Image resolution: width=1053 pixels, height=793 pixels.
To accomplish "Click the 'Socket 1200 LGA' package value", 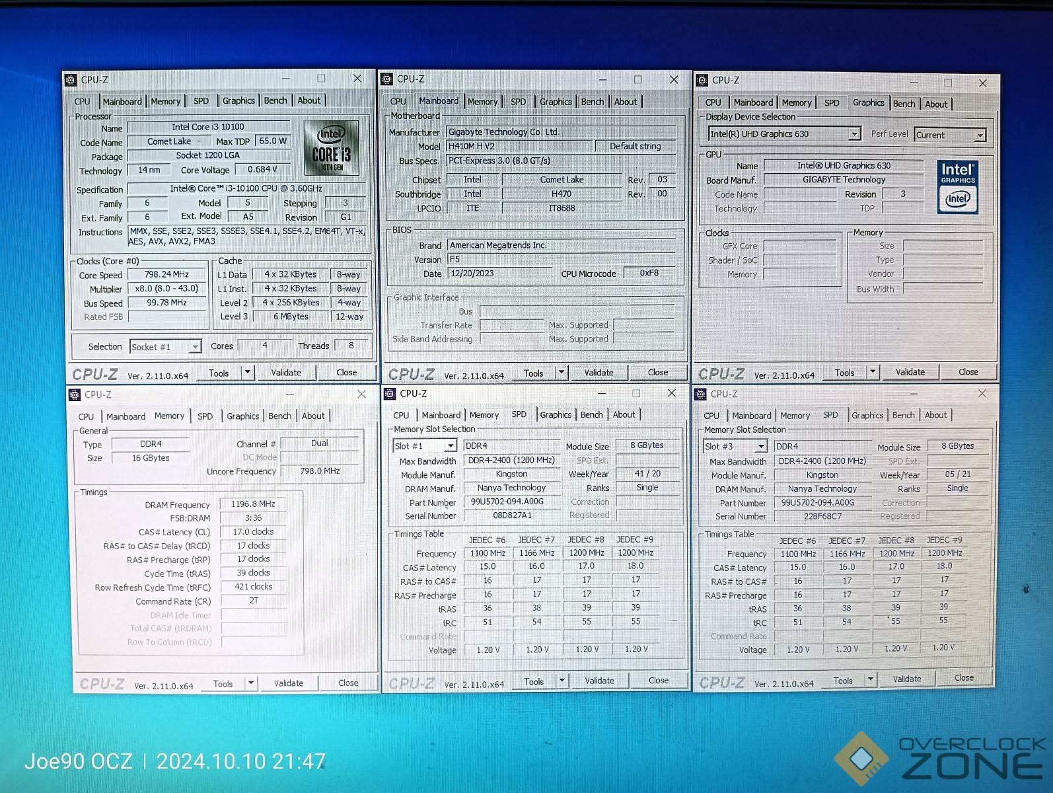I will (x=208, y=155).
